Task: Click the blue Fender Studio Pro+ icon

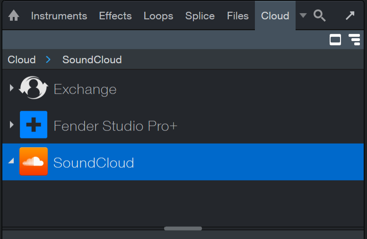Action: 34,125
